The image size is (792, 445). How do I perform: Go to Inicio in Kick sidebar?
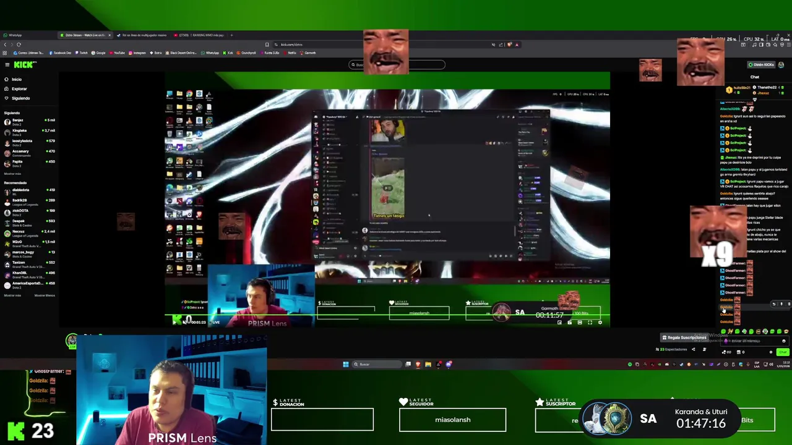coord(12,79)
